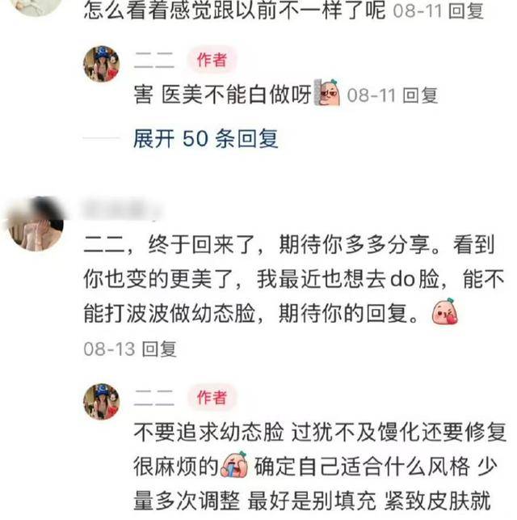Open username 二二 above 医美不能白做呀
The image size is (517, 520).
(x=154, y=61)
